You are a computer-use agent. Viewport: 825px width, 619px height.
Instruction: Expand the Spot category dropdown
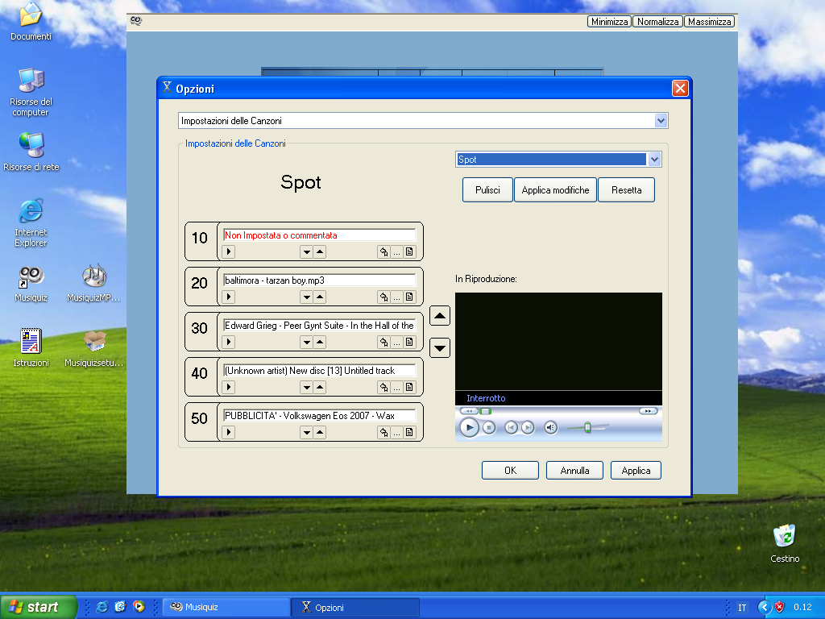[x=654, y=160]
